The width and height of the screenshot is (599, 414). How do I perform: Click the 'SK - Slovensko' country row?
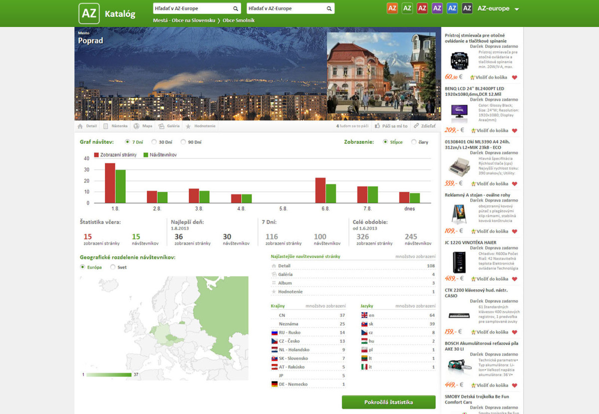tap(308, 359)
